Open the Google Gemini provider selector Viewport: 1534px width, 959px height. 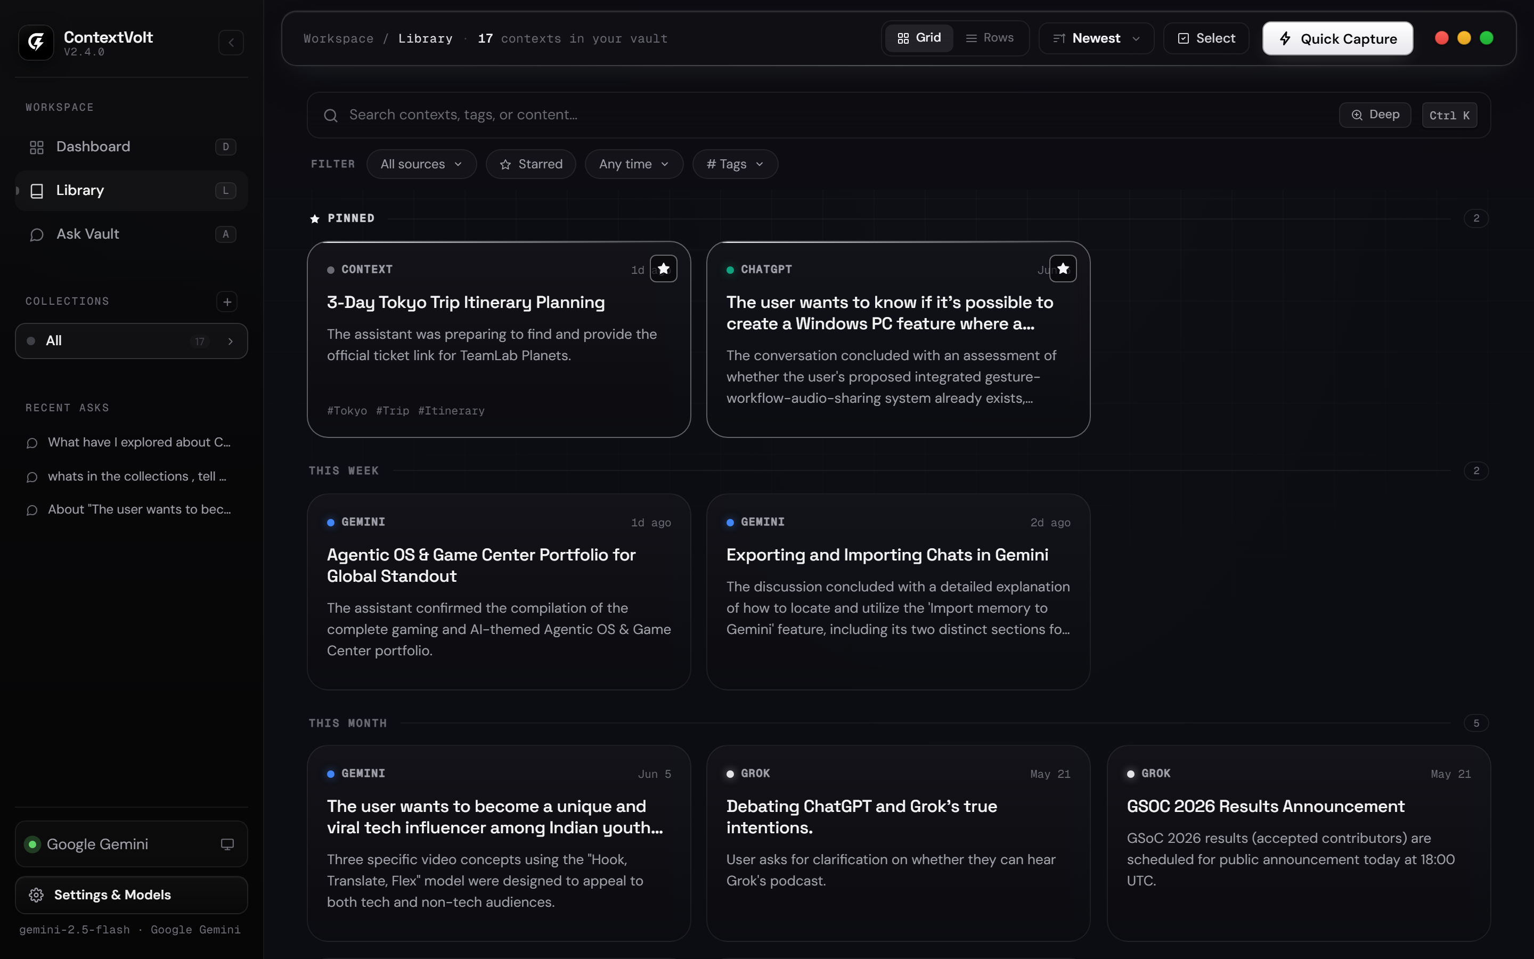click(x=131, y=844)
